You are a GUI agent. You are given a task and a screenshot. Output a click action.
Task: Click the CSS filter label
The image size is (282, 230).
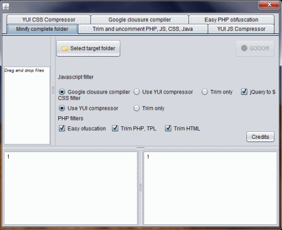(69, 98)
